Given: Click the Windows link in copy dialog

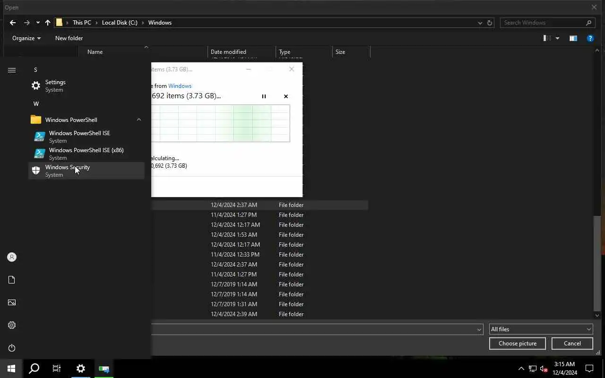Looking at the screenshot, I should click(180, 86).
